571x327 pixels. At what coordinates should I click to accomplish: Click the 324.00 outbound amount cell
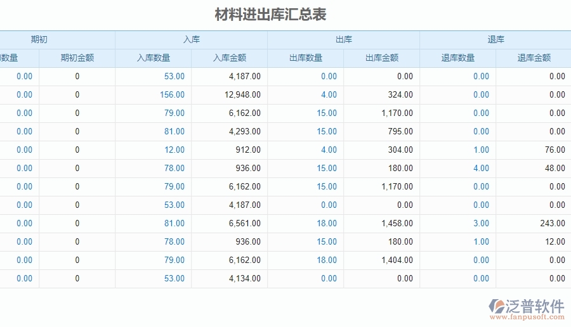400,95
